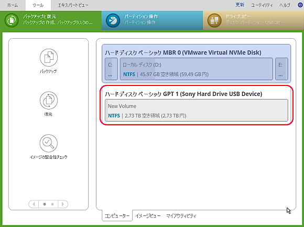Click the バックアップと復元 green ribbon icon

pyautogui.click(x=12, y=20)
